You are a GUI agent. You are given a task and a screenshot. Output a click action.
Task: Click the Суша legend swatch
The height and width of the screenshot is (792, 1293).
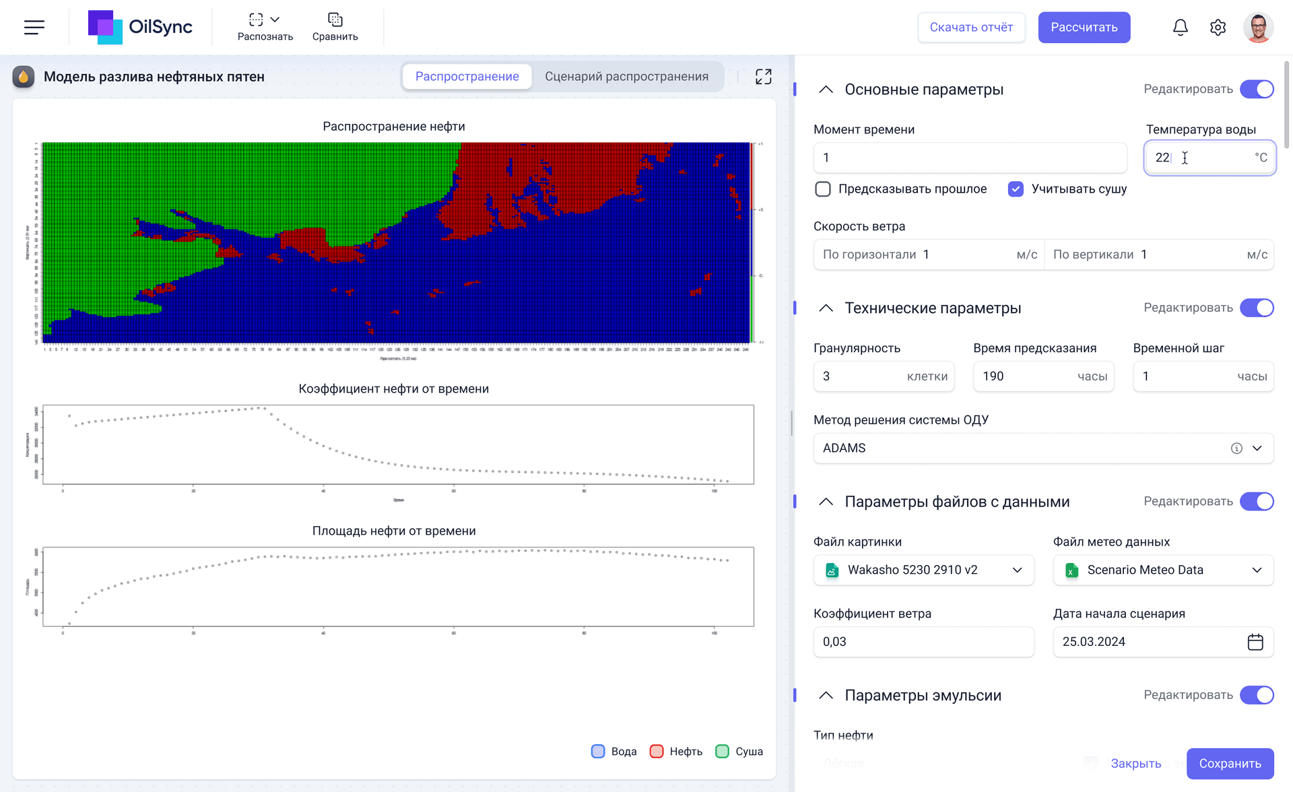point(722,752)
